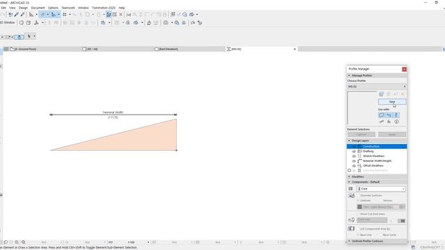Collapse the Components - Default section
This screenshot has height=250, width=445.
(349, 182)
